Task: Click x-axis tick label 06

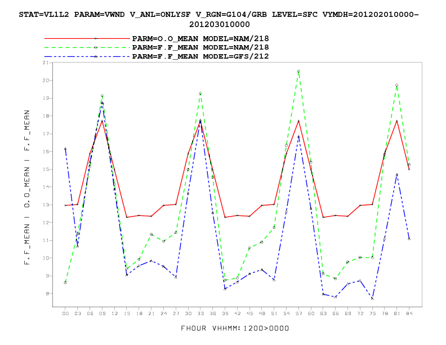Action: 90,313
